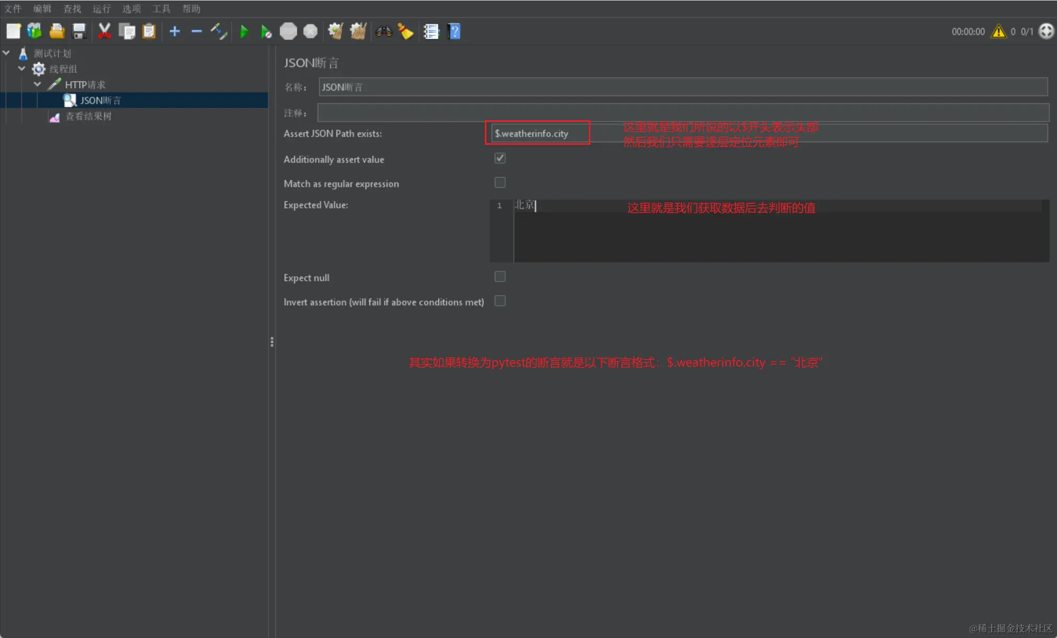Check the Expect null checkbox

[500, 276]
